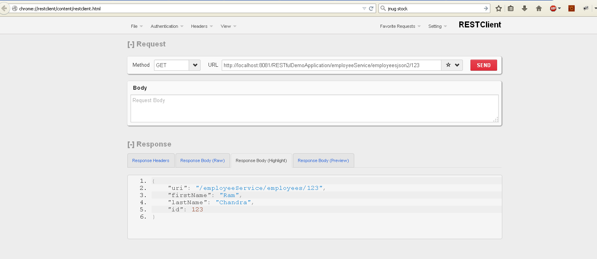597x259 pixels.
Task: Collapse the Request section with [-]
Action: [131, 44]
